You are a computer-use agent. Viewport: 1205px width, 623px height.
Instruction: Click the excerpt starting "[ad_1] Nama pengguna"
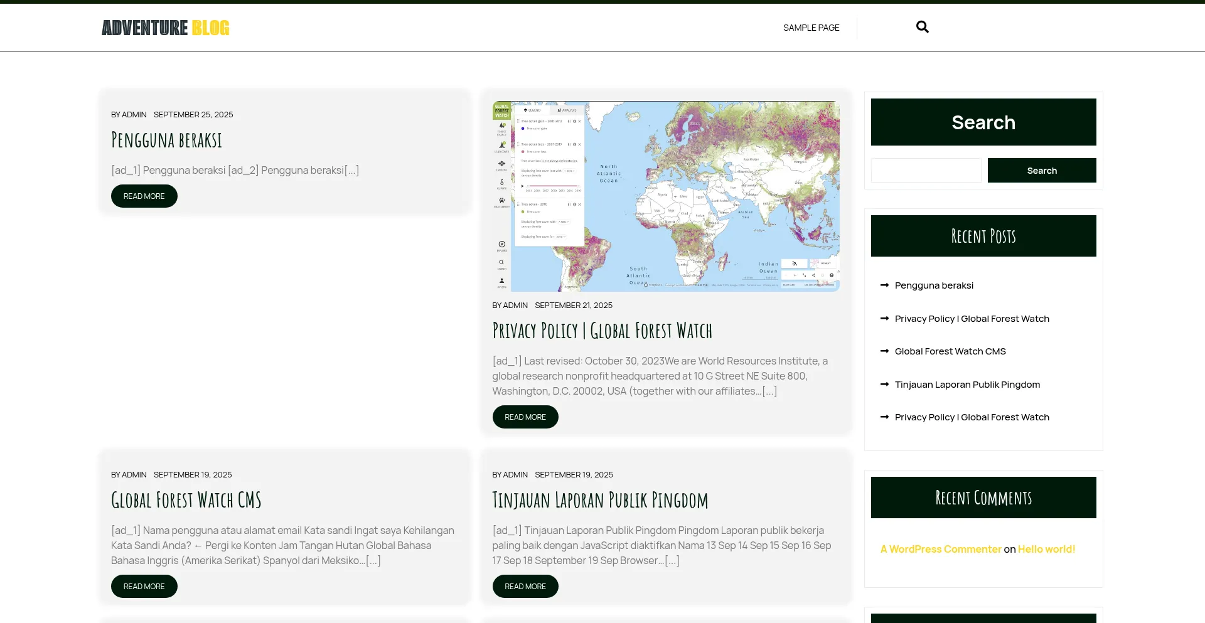283,545
